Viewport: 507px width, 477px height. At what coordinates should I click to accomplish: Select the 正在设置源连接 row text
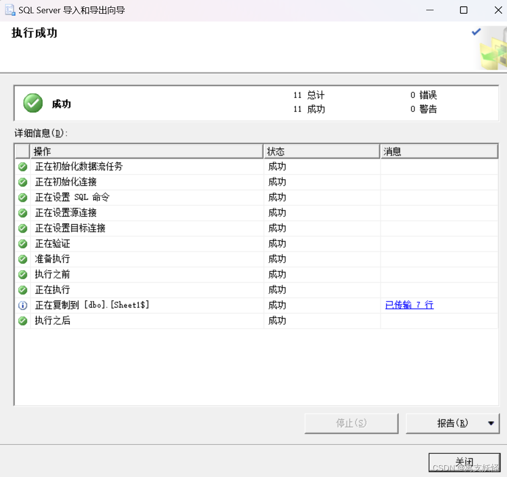click(x=66, y=213)
